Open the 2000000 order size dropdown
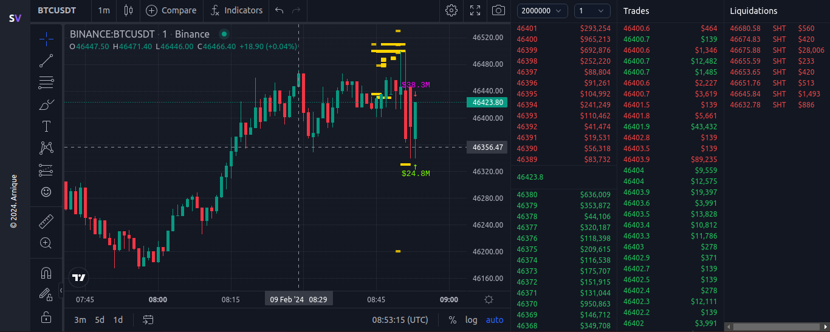 click(543, 11)
